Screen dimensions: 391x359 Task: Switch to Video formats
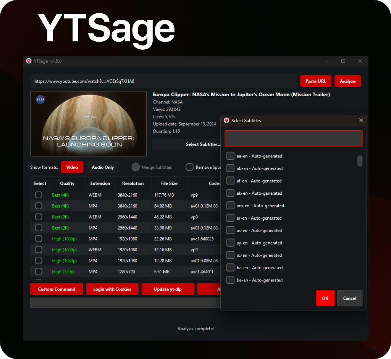72,167
